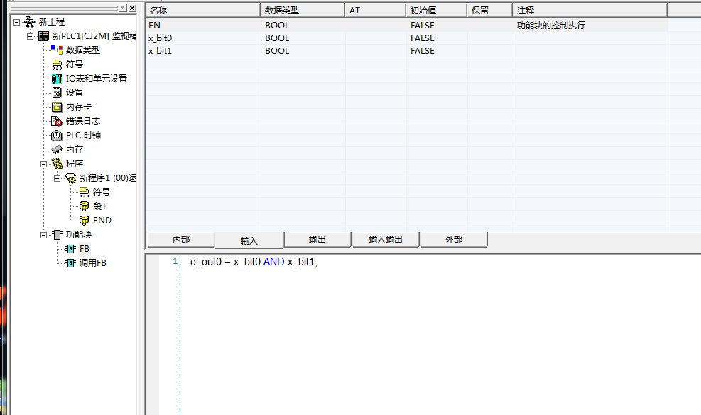Select the IO表和单元设置 icon
The width and height of the screenshot is (701, 415).
[x=57, y=78]
